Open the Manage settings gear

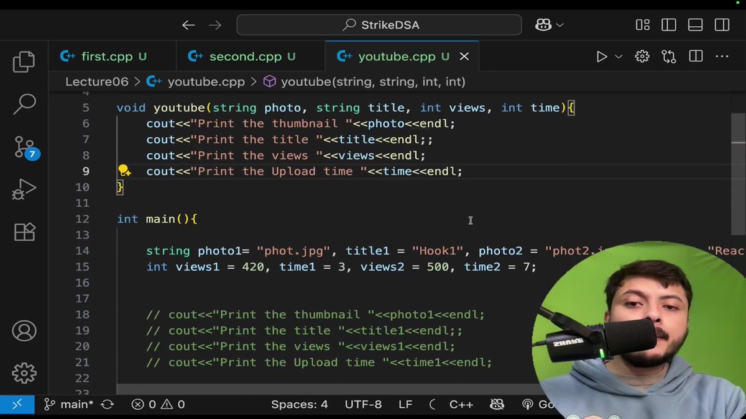(24, 373)
